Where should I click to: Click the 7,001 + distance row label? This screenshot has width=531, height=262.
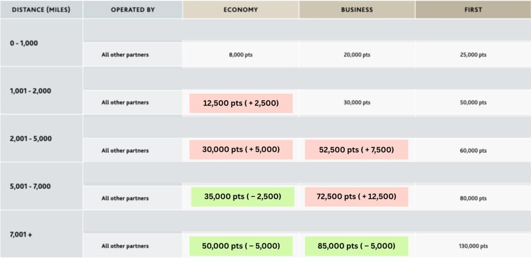coord(21,235)
